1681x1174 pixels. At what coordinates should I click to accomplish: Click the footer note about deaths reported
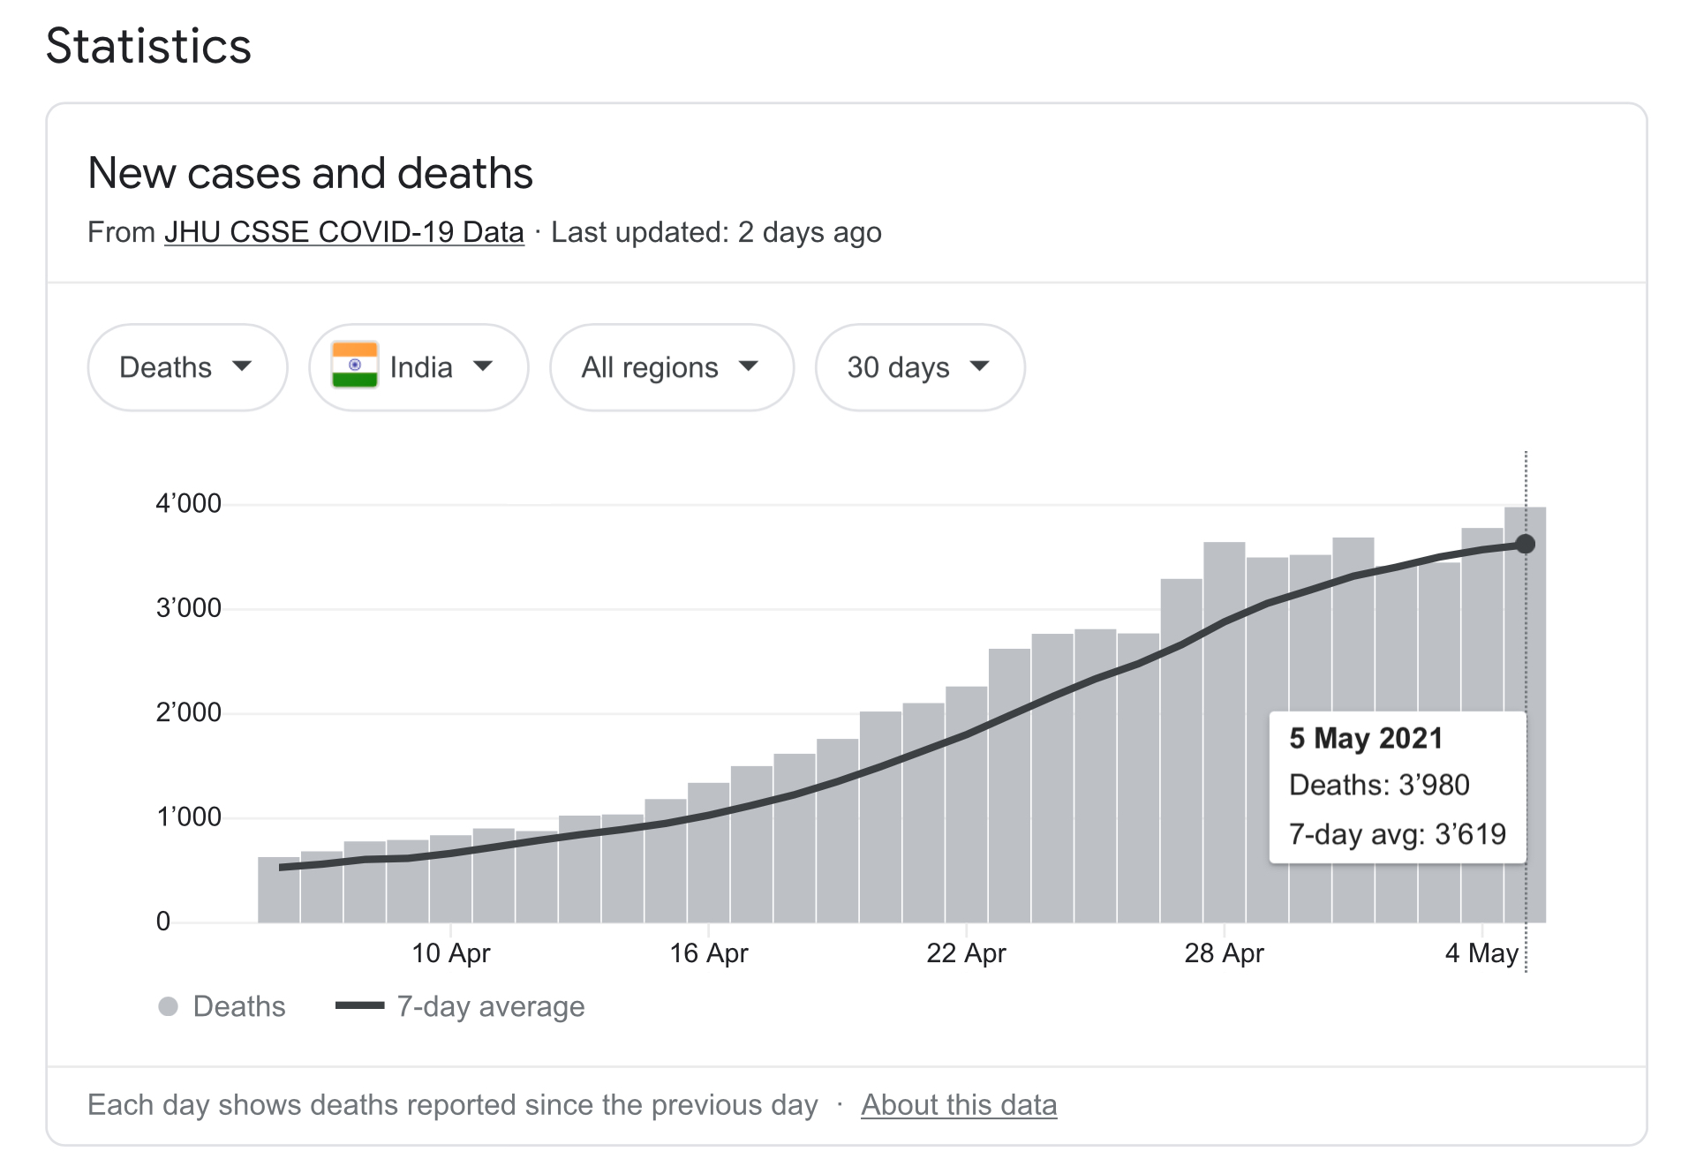tap(453, 1105)
